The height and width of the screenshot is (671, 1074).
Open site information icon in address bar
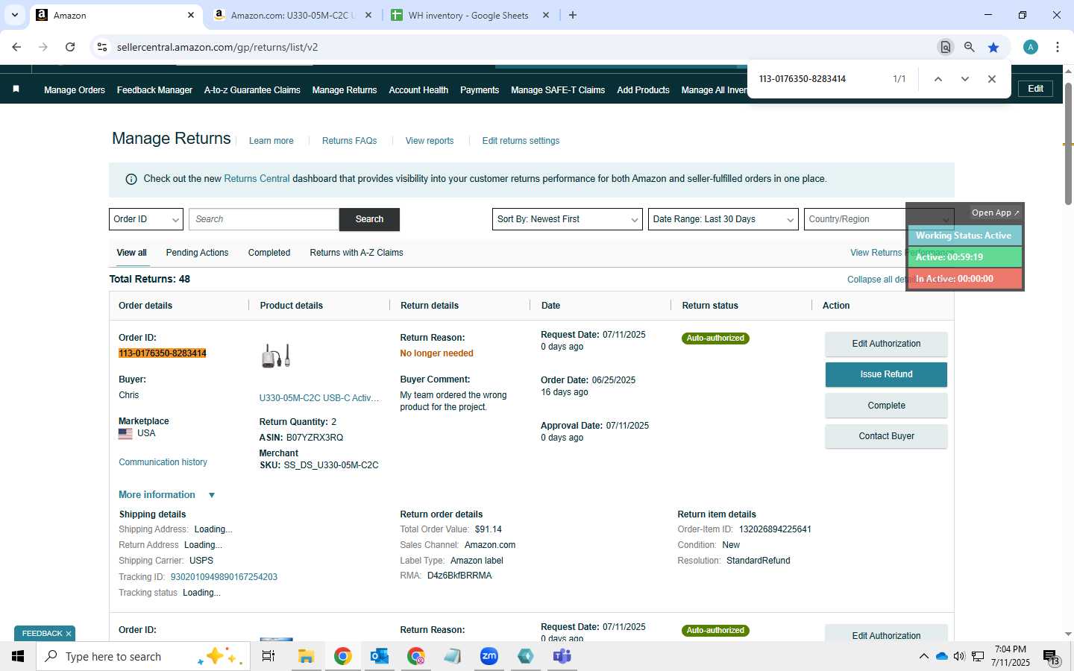102,47
